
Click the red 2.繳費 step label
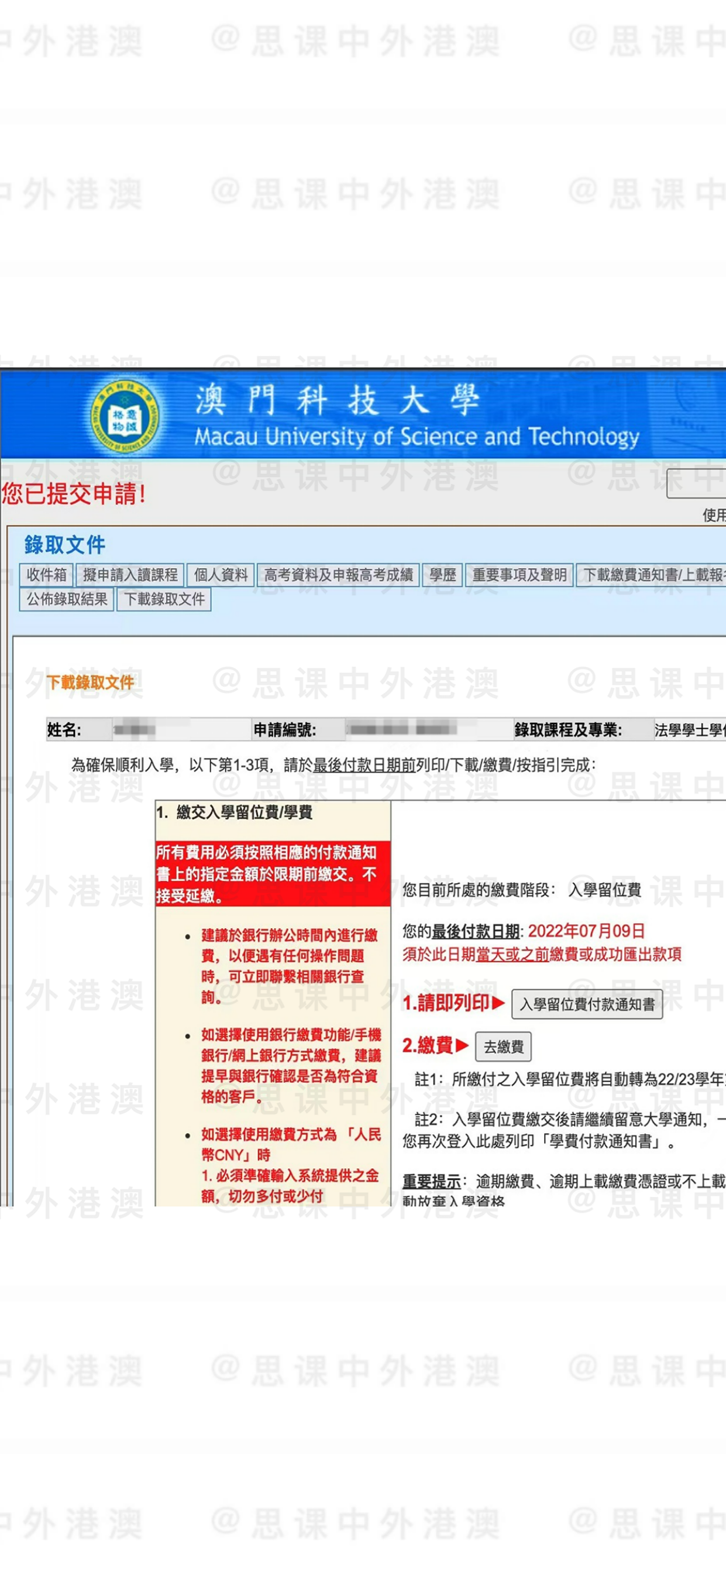point(435,1045)
